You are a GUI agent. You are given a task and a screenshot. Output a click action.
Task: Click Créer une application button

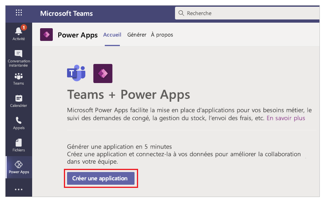tap(101, 178)
